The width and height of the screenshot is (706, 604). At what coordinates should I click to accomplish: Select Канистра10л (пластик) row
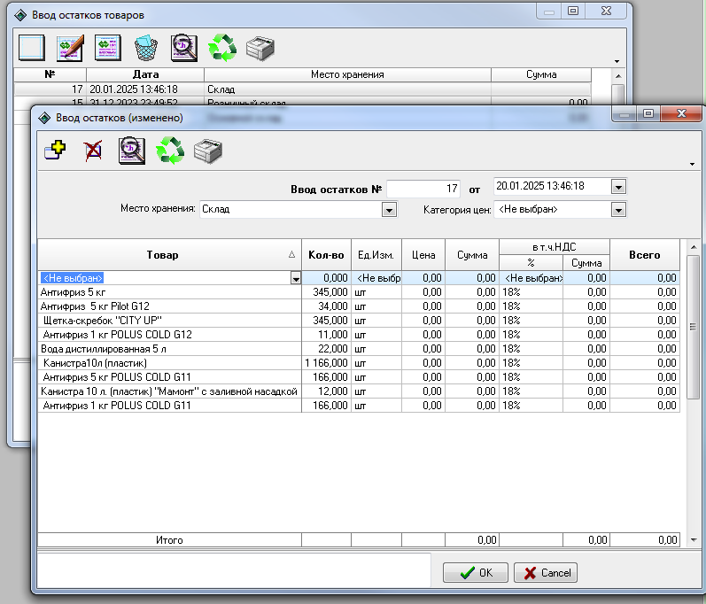[x=359, y=363]
